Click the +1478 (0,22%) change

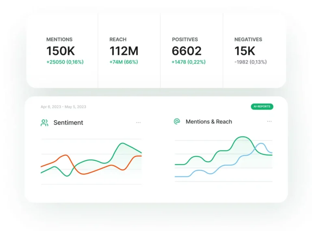[188, 62]
